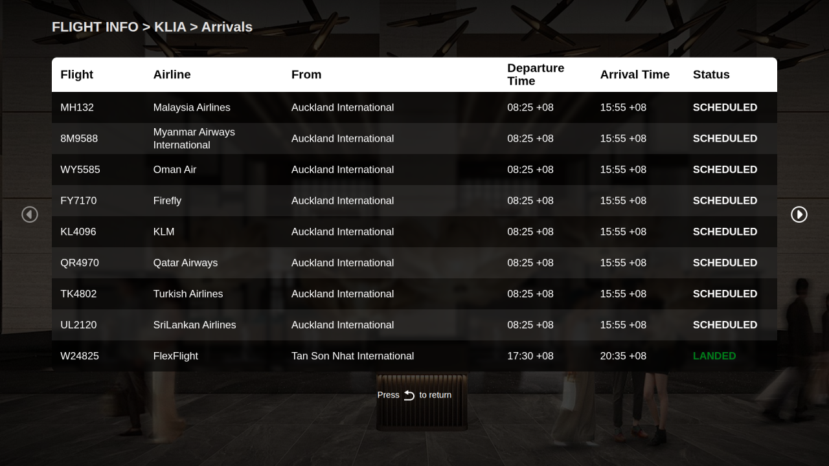This screenshot has width=829, height=466.
Task: Click the LANDED status for W24825
Action: (714, 356)
